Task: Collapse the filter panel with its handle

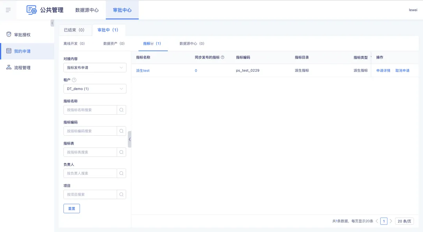Action: click(x=130, y=139)
